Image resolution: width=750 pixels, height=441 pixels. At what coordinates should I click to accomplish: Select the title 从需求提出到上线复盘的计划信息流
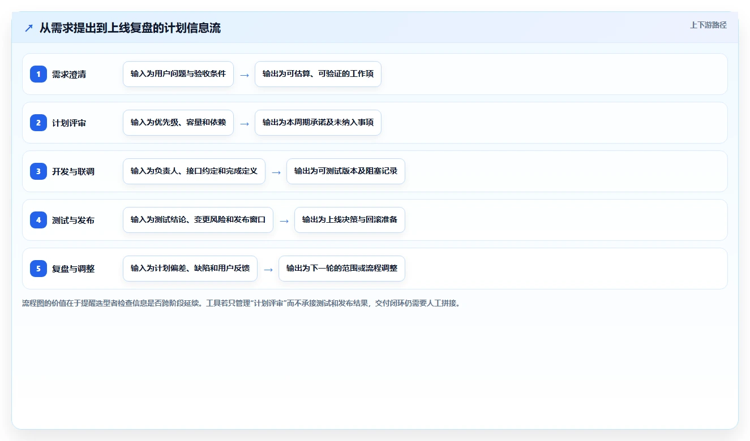coord(130,28)
